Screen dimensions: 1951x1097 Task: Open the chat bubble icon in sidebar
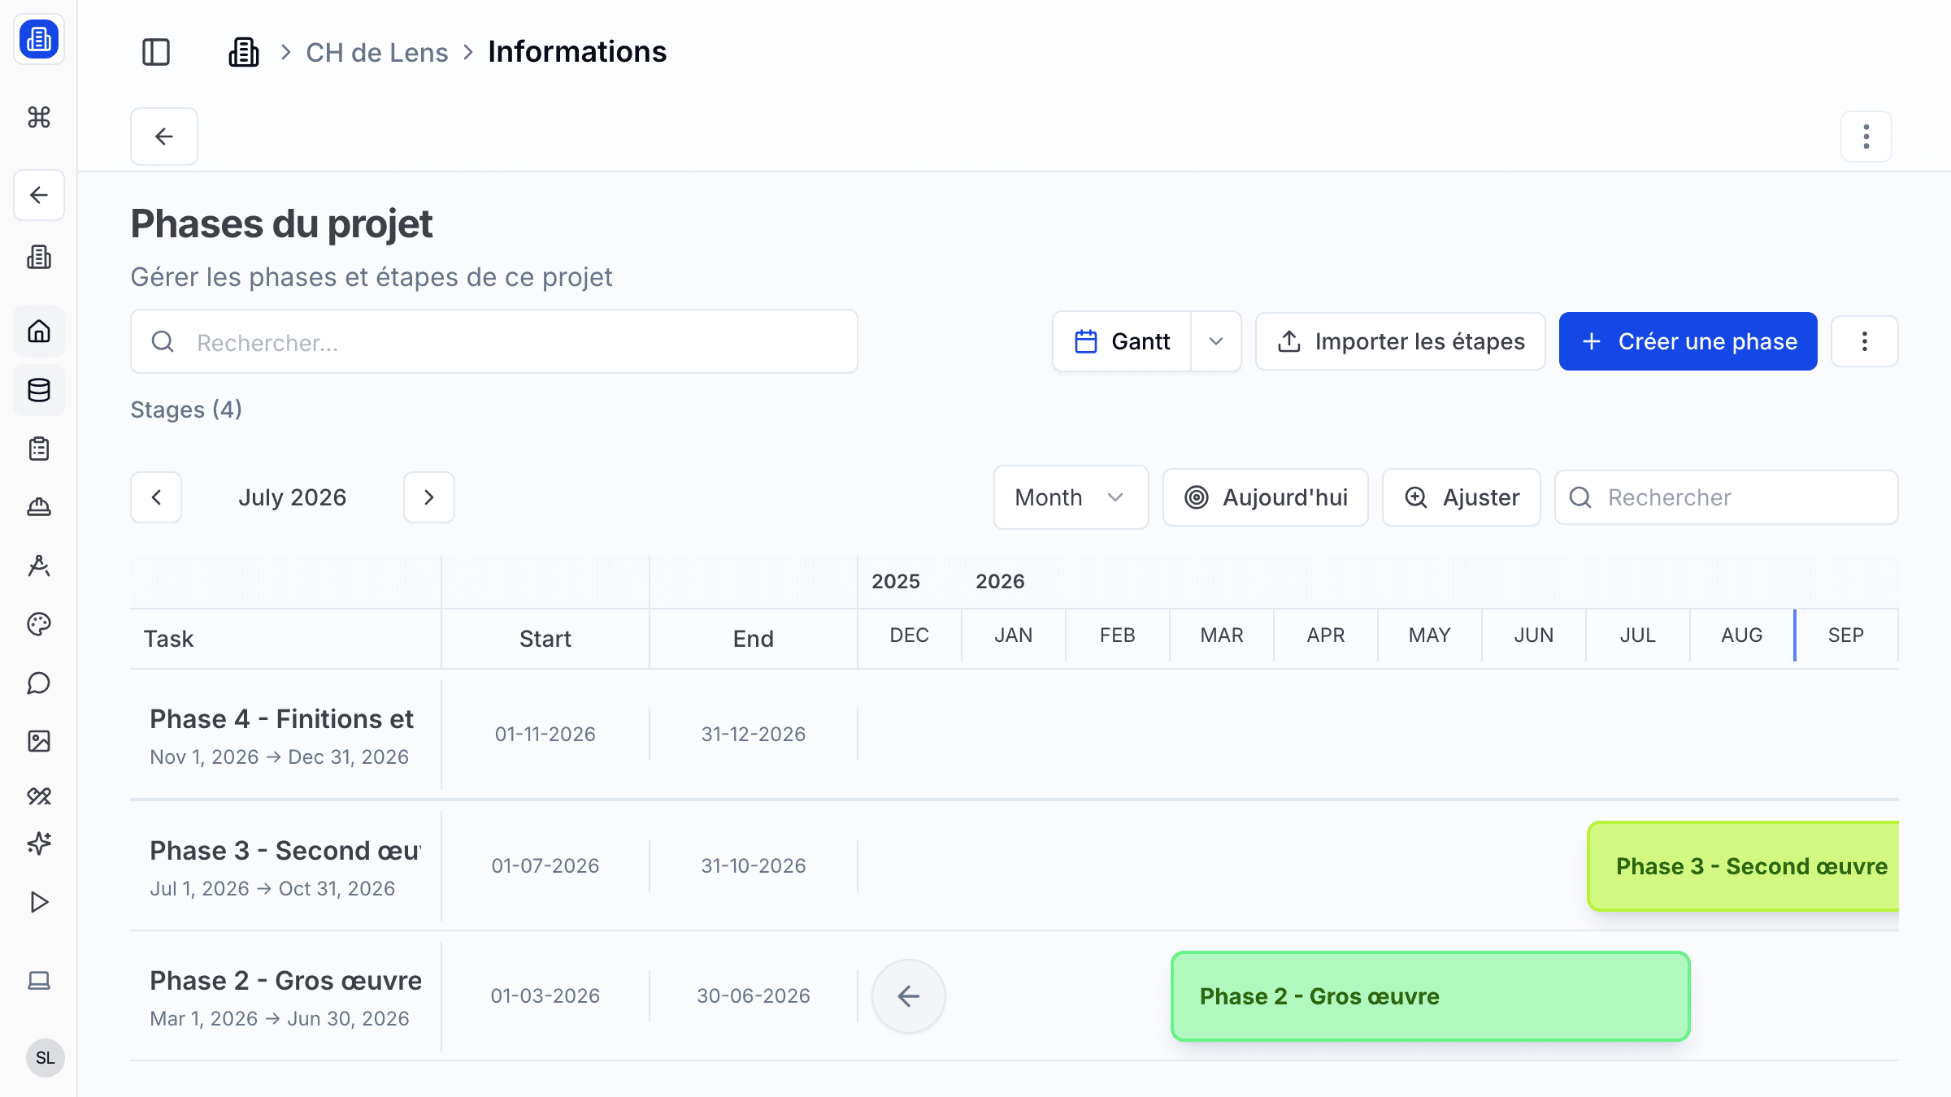39,683
